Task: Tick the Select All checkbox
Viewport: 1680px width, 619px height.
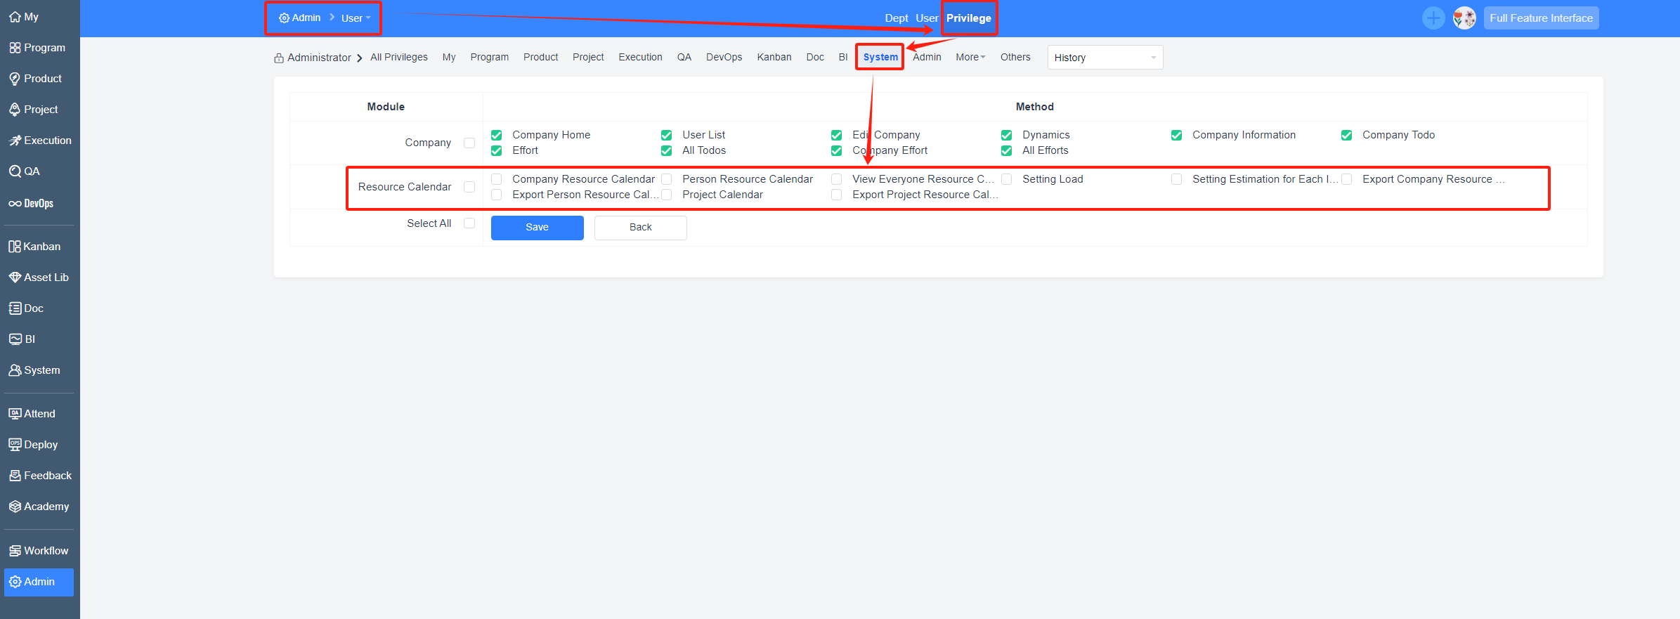Action: (x=469, y=223)
